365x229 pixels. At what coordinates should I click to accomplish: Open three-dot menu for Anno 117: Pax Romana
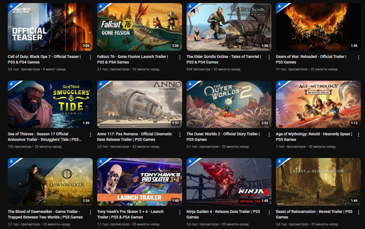pyautogui.click(x=180, y=135)
